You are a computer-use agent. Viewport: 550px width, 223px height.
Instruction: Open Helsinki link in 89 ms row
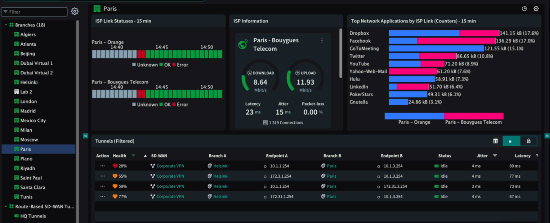221,166
